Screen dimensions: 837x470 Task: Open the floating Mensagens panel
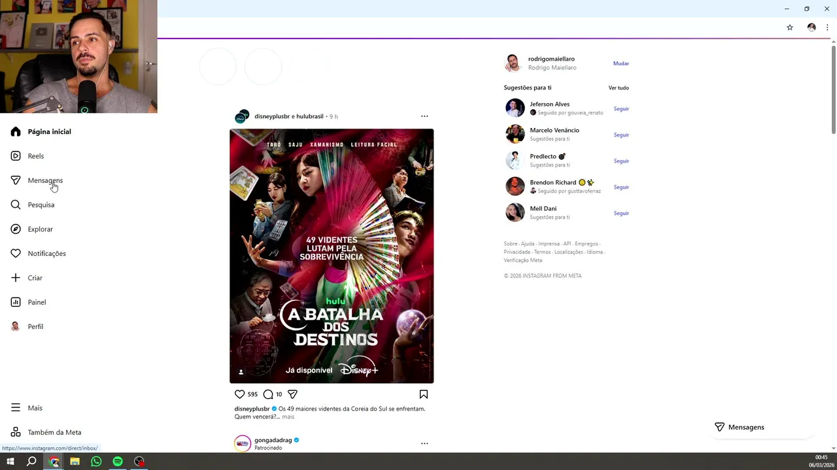coord(762,427)
